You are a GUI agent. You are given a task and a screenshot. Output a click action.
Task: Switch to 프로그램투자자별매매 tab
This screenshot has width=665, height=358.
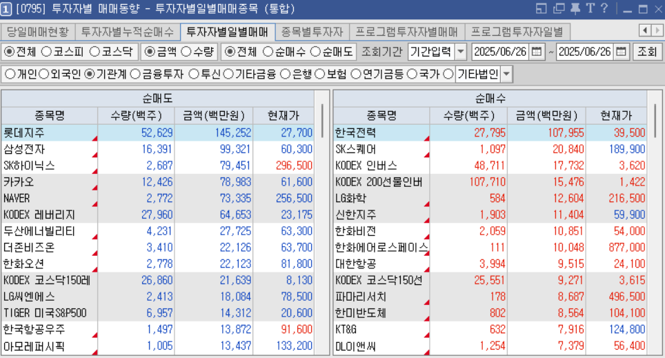tap(407, 32)
